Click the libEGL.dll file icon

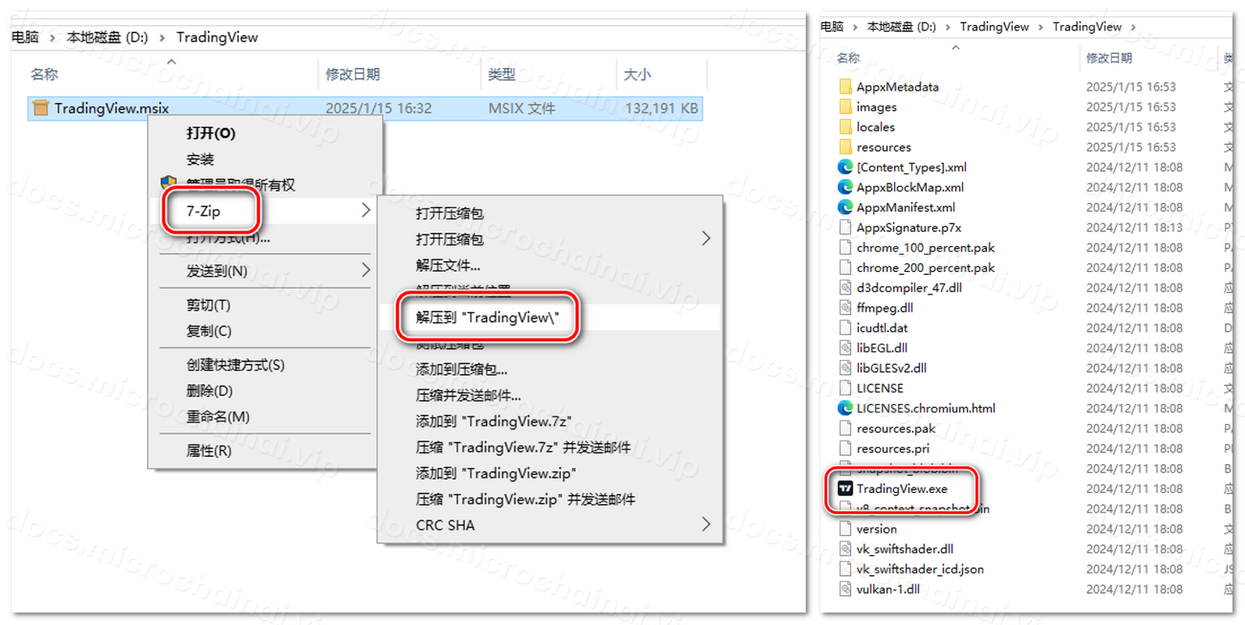tap(845, 348)
